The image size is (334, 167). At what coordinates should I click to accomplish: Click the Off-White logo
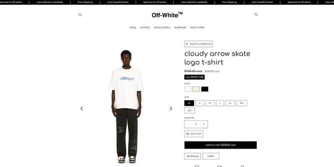pos(167,15)
